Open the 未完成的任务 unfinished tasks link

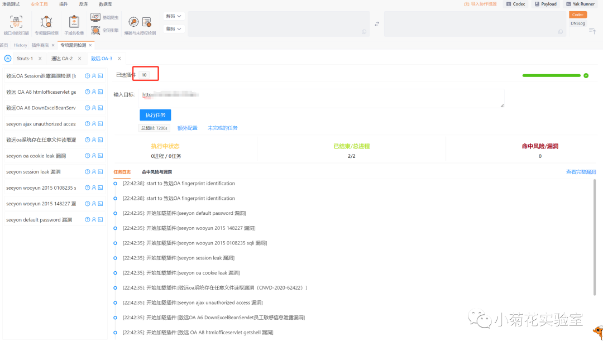click(222, 128)
